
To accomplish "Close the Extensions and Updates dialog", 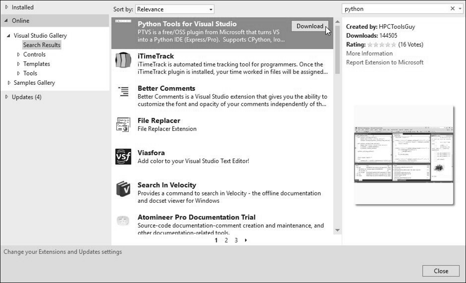I will (x=441, y=271).
